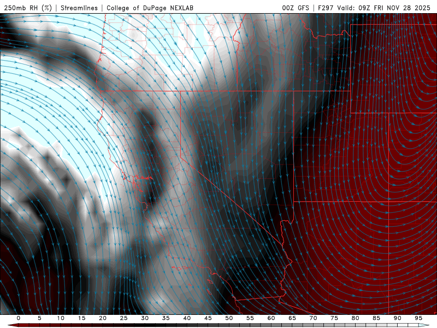Click the colorbar label '95'
Image resolution: width=437 pixels, height=328 pixels.
tap(418, 318)
